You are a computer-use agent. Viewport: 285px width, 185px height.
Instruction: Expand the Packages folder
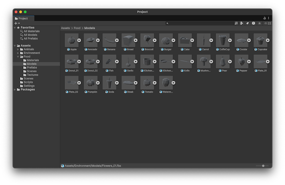point(15,89)
